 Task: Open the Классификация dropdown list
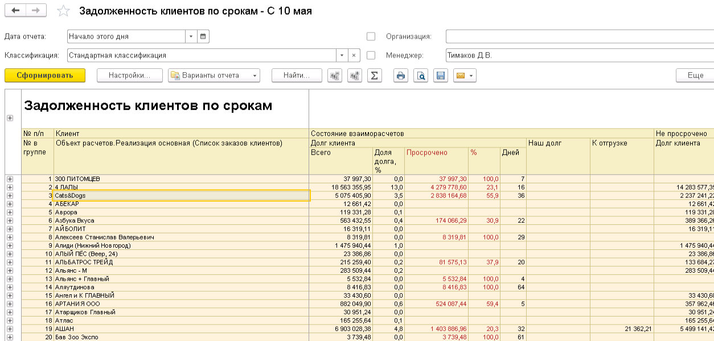(x=342, y=56)
